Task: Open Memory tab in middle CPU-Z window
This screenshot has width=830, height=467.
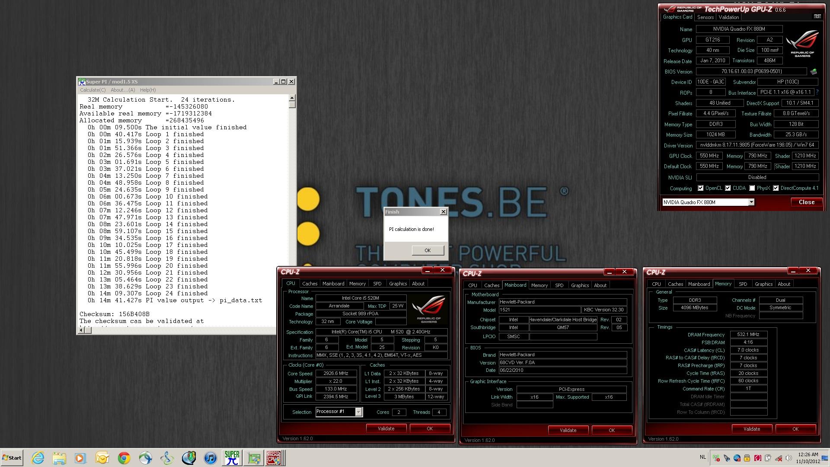Action: click(539, 285)
